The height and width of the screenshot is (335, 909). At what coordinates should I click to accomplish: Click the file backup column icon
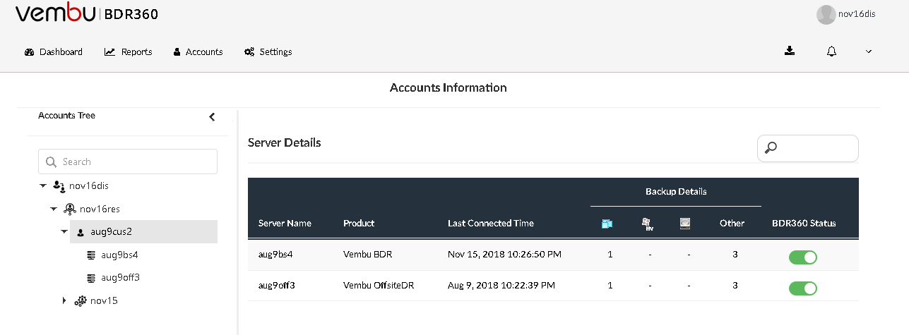pos(607,224)
